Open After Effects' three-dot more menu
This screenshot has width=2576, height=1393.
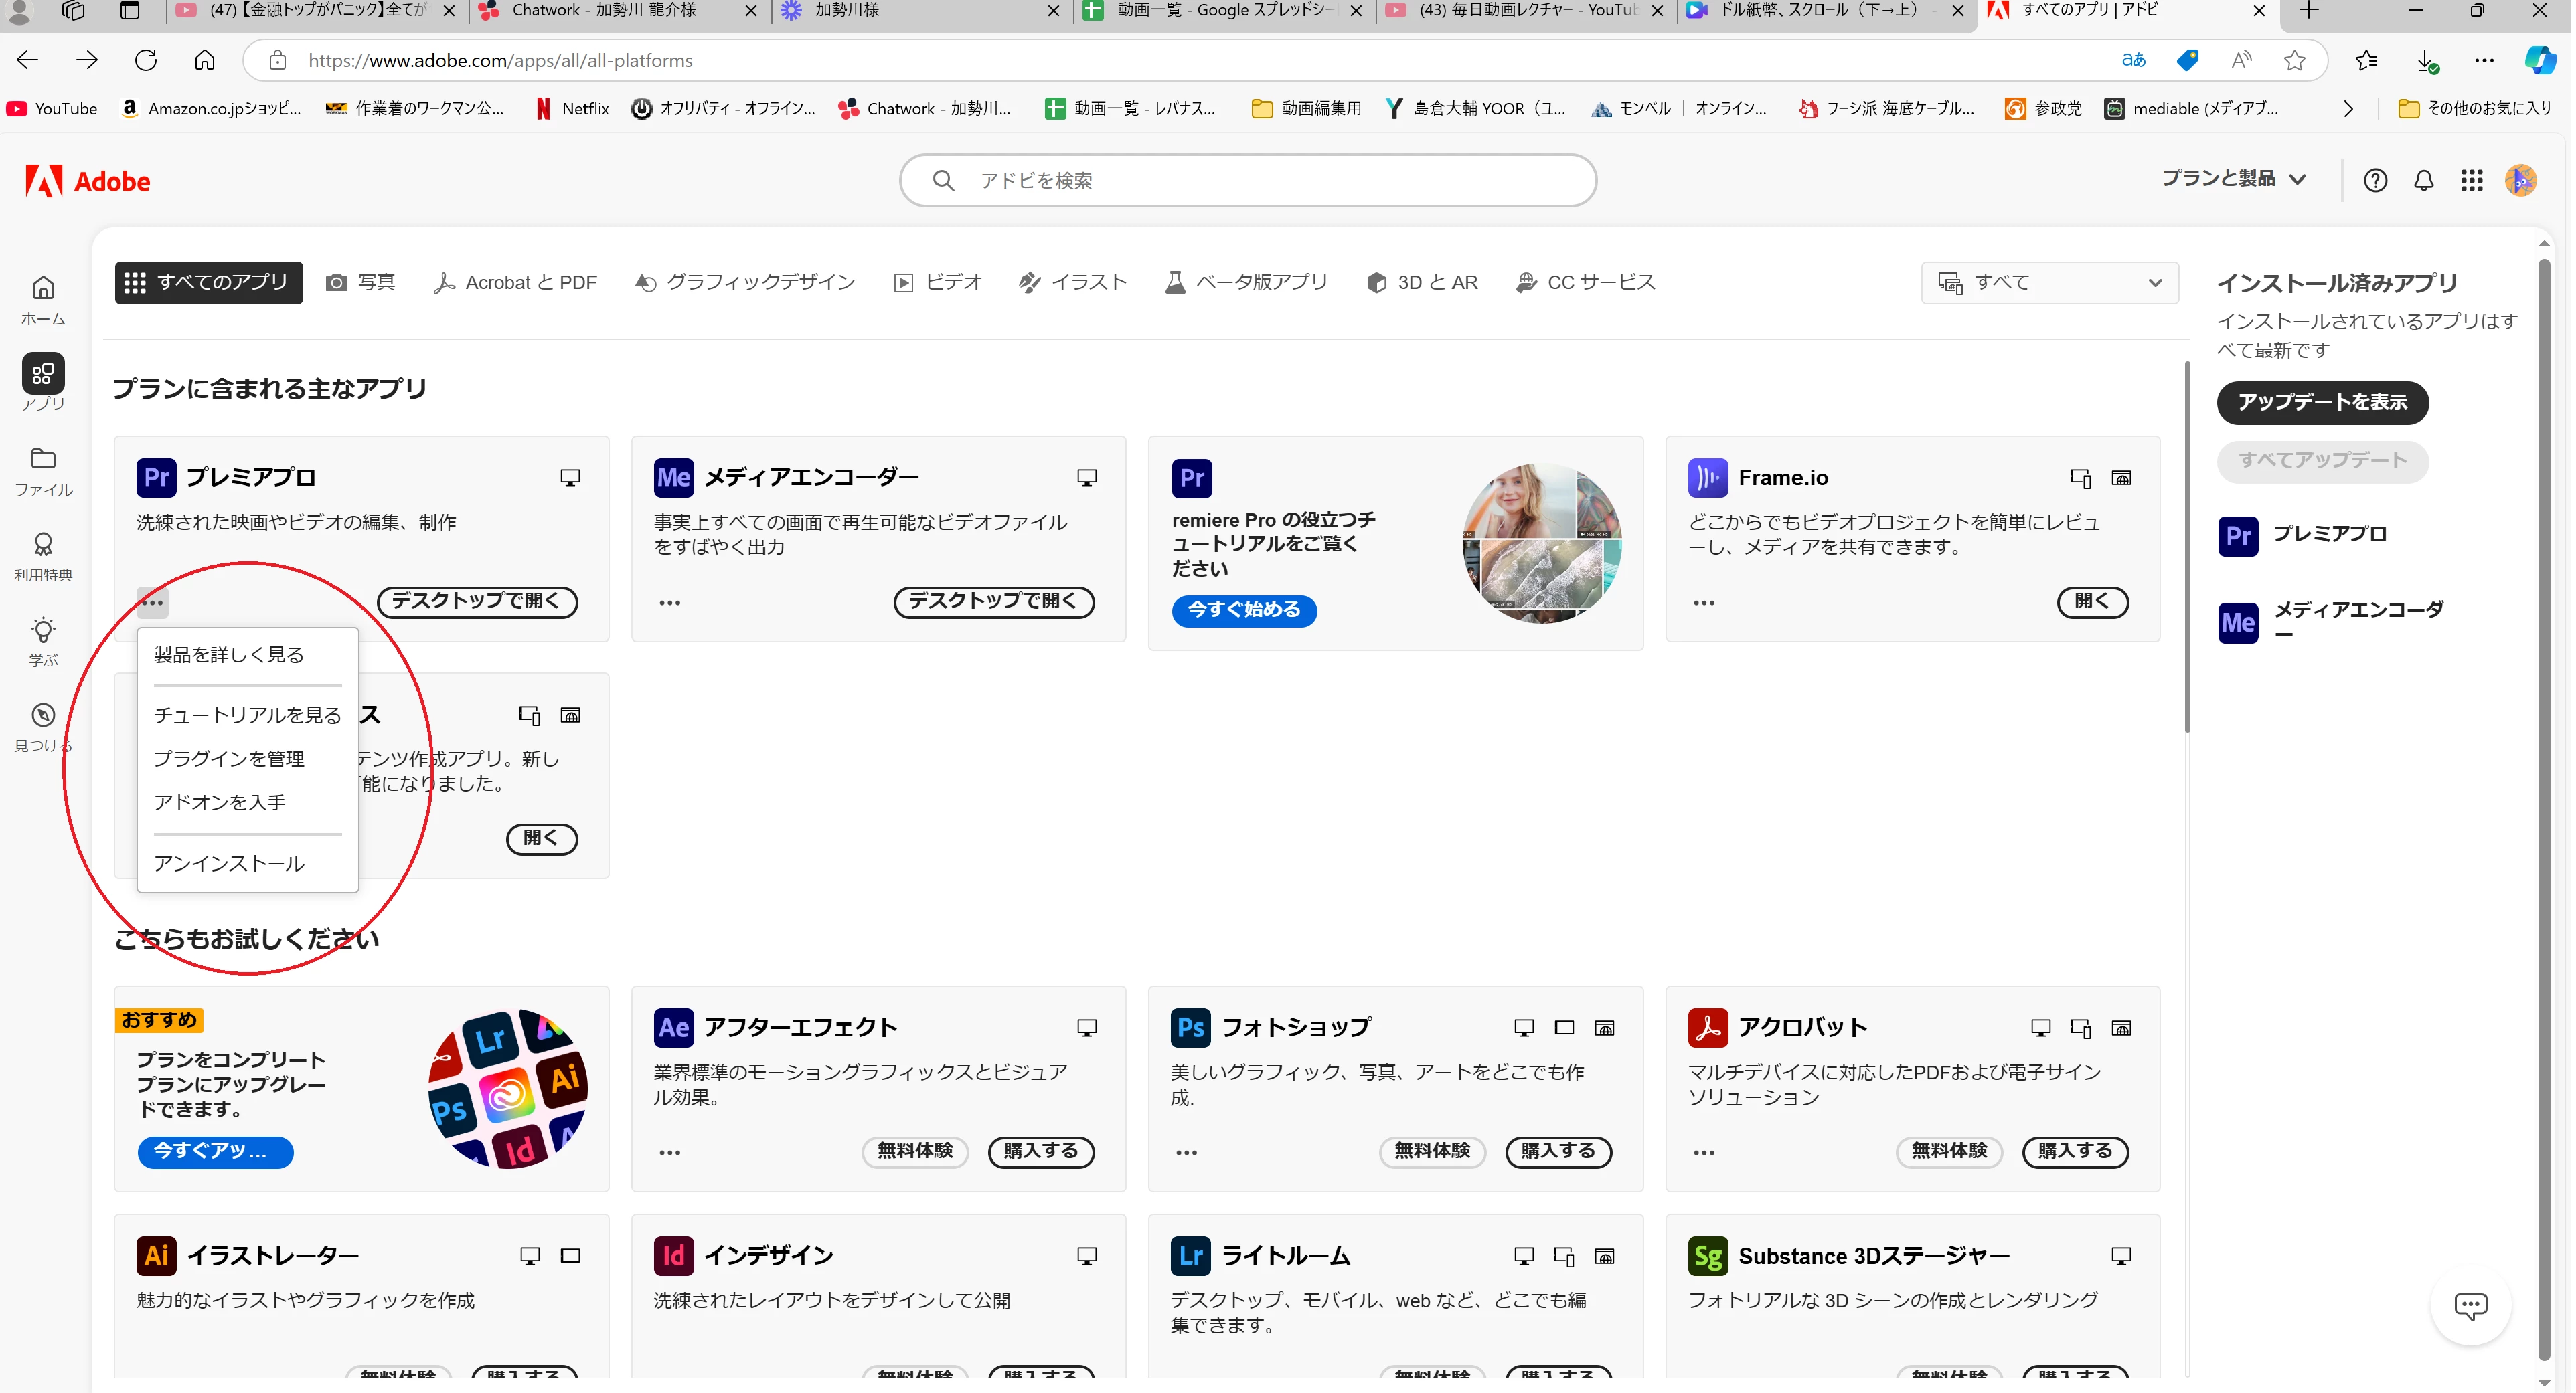[670, 1152]
